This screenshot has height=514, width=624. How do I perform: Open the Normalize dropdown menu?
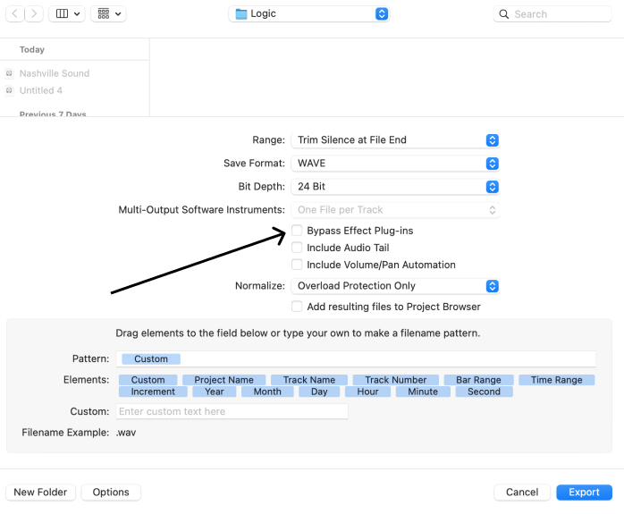(x=395, y=286)
